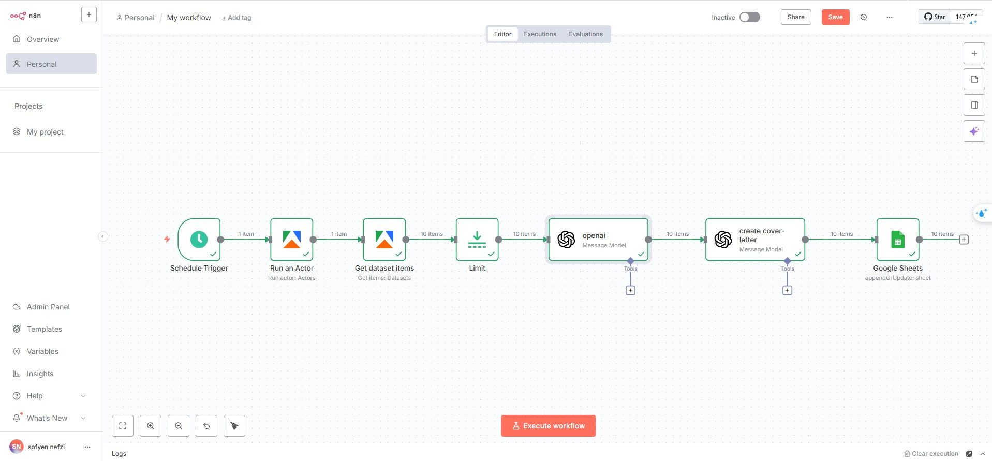The height and width of the screenshot is (461, 992).
Task: Go to Templates
Action: point(51,329)
